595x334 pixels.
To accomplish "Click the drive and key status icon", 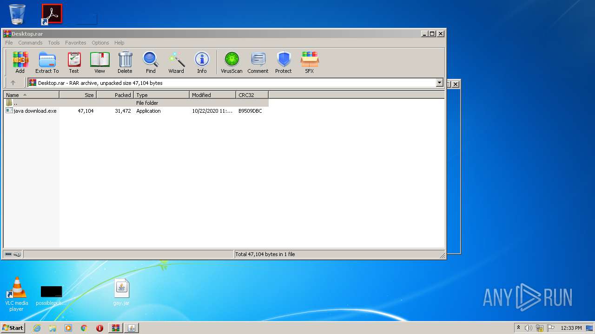I will (13, 254).
